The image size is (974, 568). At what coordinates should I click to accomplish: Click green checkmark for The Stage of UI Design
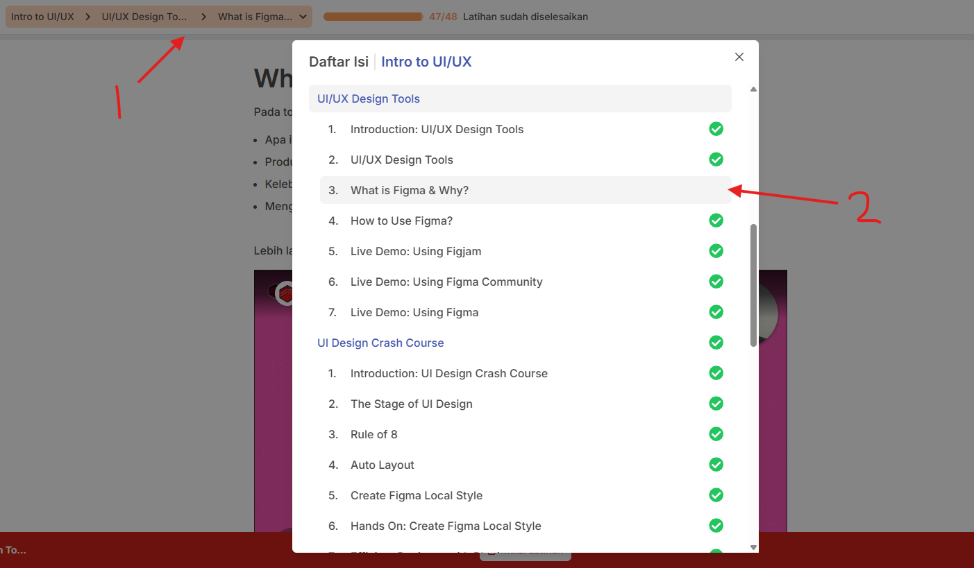[716, 404]
